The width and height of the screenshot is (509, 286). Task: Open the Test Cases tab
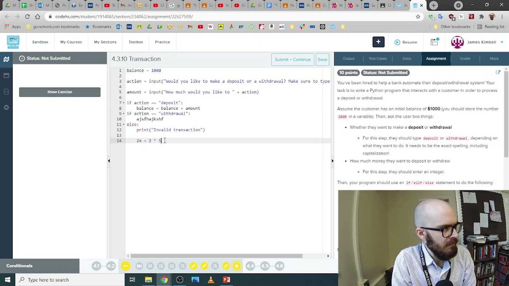point(378,58)
